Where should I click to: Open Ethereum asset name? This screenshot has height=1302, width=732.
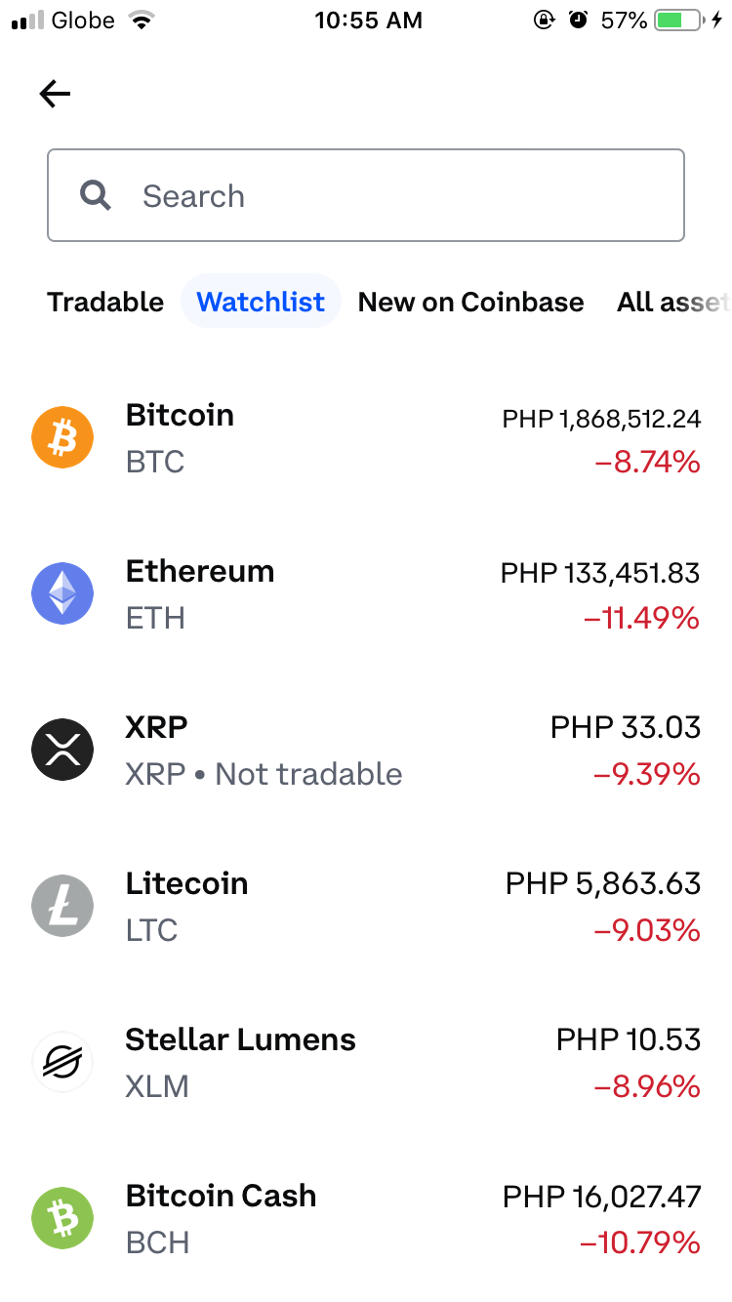click(x=200, y=571)
